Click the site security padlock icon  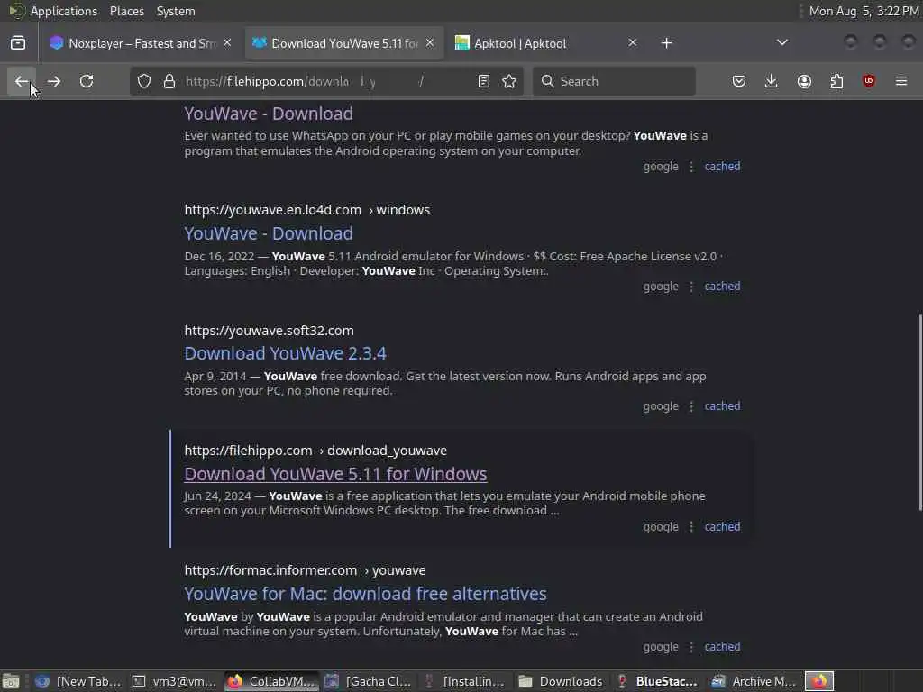coord(169,81)
